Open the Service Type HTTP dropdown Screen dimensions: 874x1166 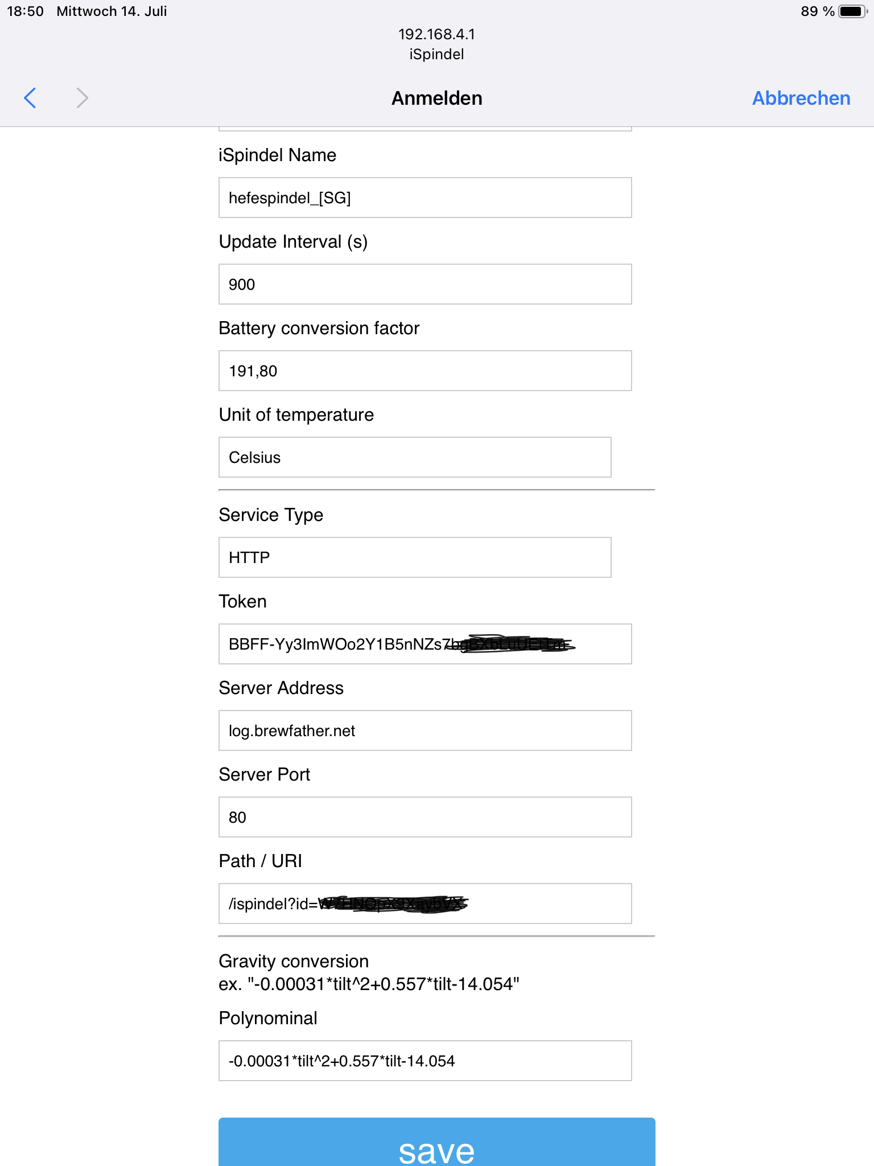[x=415, y=557]
